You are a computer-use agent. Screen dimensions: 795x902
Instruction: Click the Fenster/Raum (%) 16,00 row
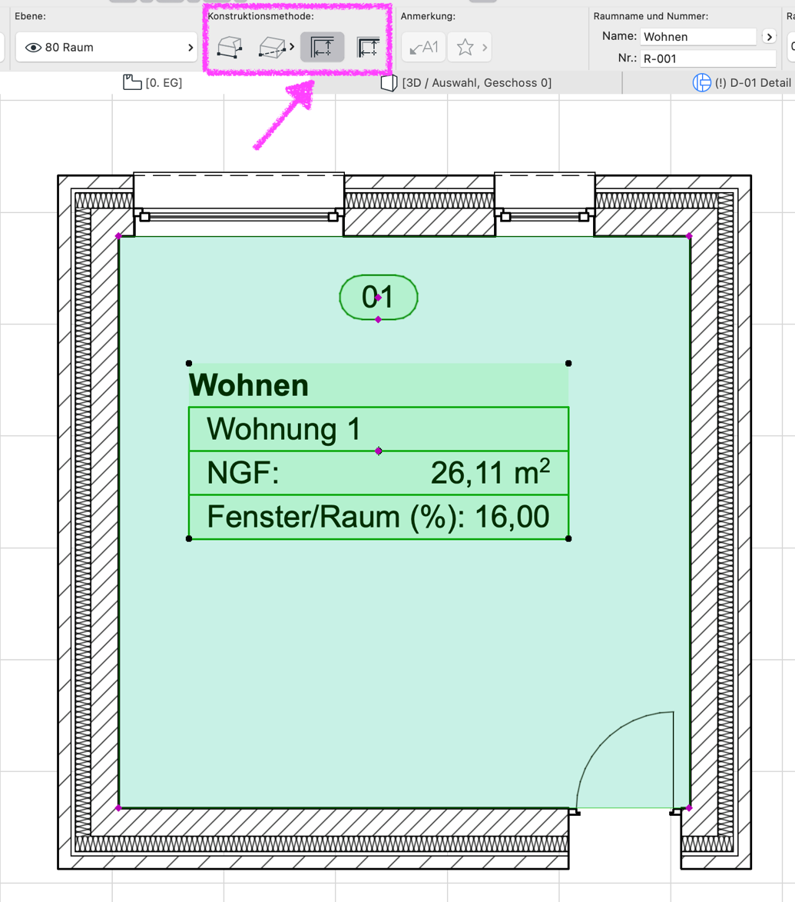(x=379, y=517)
